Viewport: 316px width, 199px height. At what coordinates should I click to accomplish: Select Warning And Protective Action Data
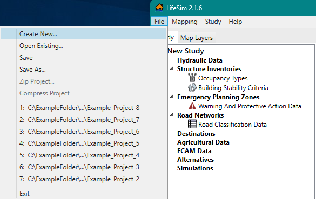[x=250, y=106]
